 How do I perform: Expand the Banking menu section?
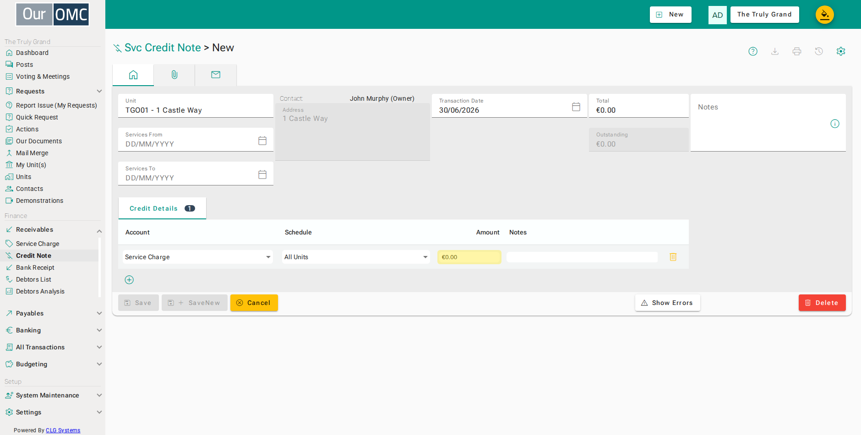click(x=53, y=330)
